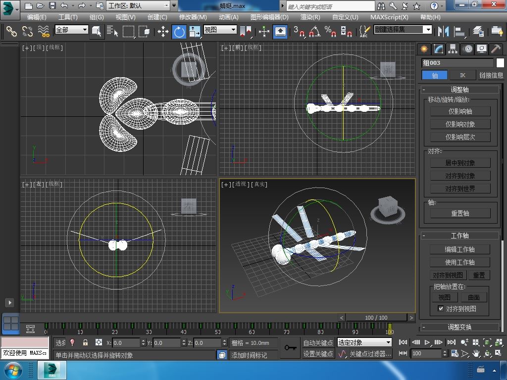Click the Bind to Space Warp icon
This screenshot has width=507, height=380.
coord(44,31)
